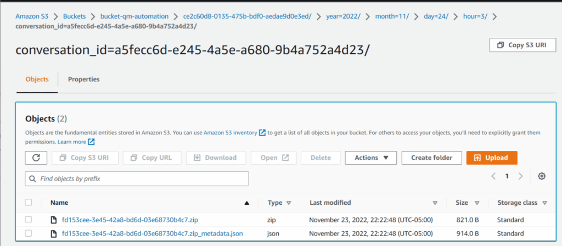Select all objects with header checkbox
Image resolution: width=562 pixels, height=246 pixels.
tap(29, 203)
